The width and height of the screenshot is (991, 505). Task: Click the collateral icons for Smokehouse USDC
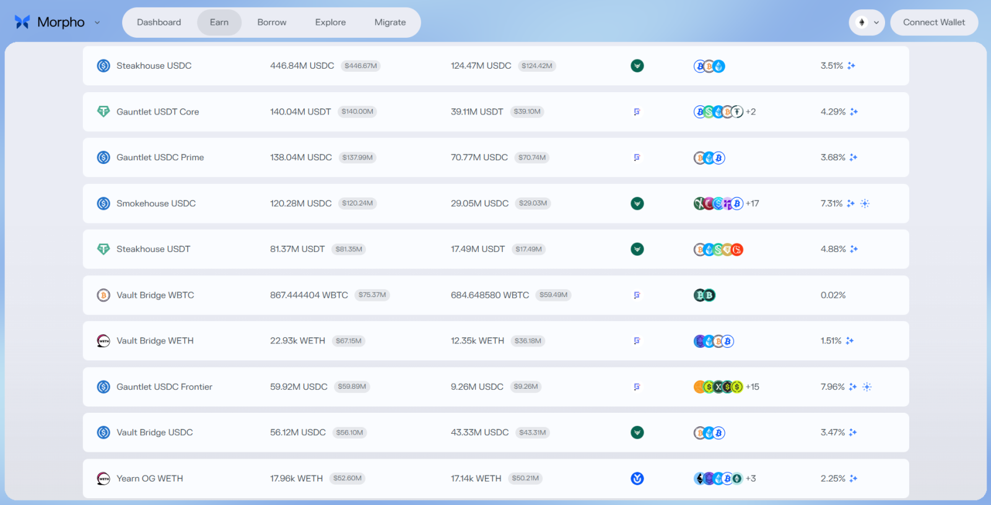click(718, 204)
